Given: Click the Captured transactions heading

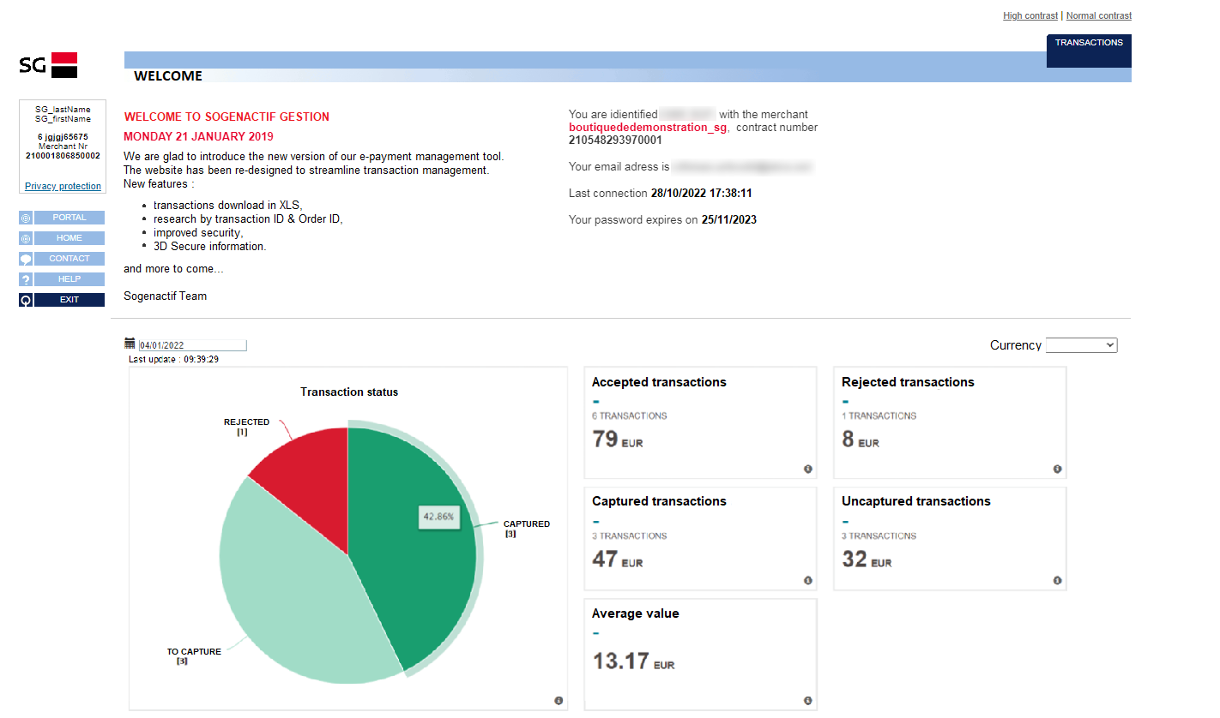Looking at the screenshot, I should (x=659, y=501).
